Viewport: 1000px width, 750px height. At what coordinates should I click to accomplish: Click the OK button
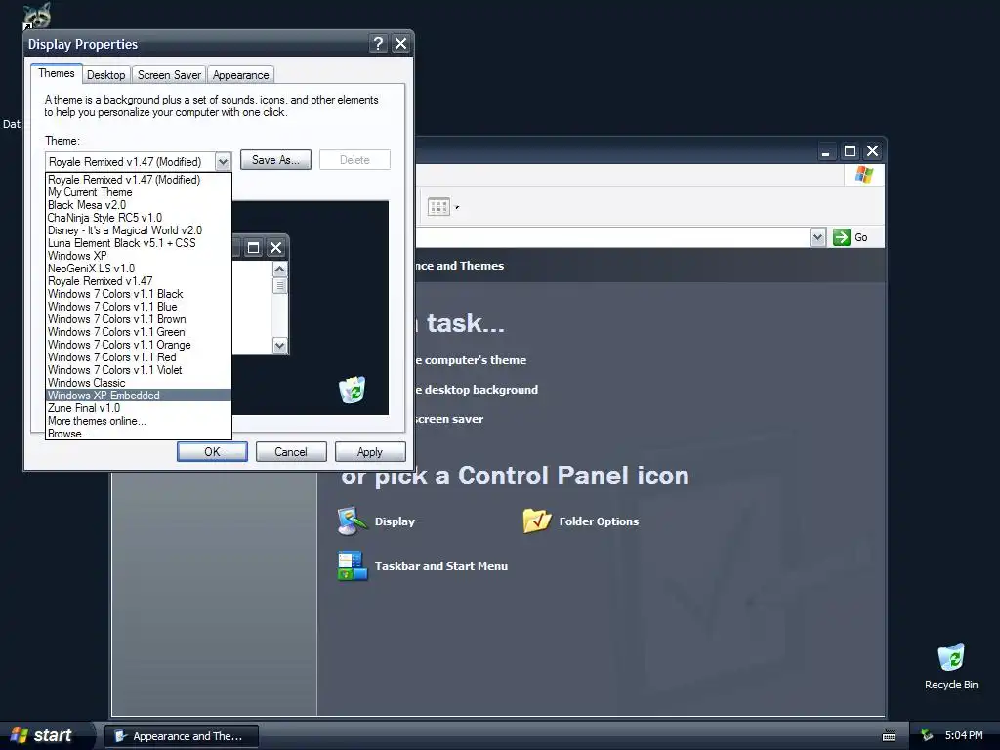(212, 451)
